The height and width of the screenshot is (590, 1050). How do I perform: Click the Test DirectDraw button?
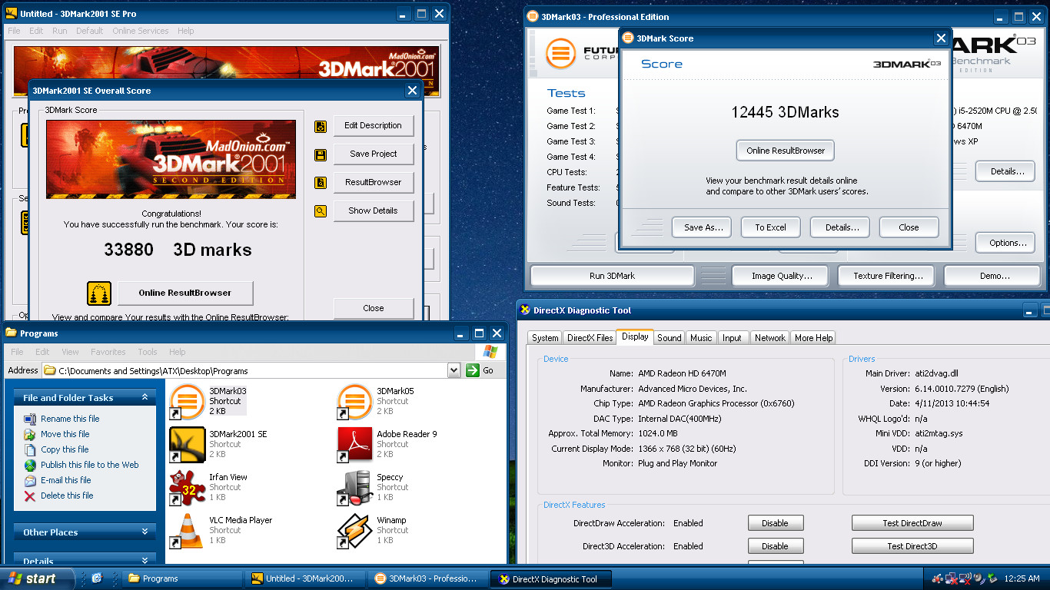[912, 523]
